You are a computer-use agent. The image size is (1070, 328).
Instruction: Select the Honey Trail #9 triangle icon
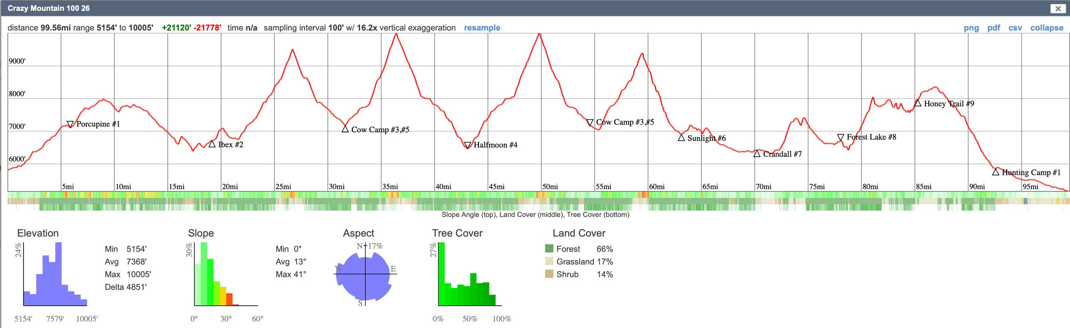tap(918, 103)
